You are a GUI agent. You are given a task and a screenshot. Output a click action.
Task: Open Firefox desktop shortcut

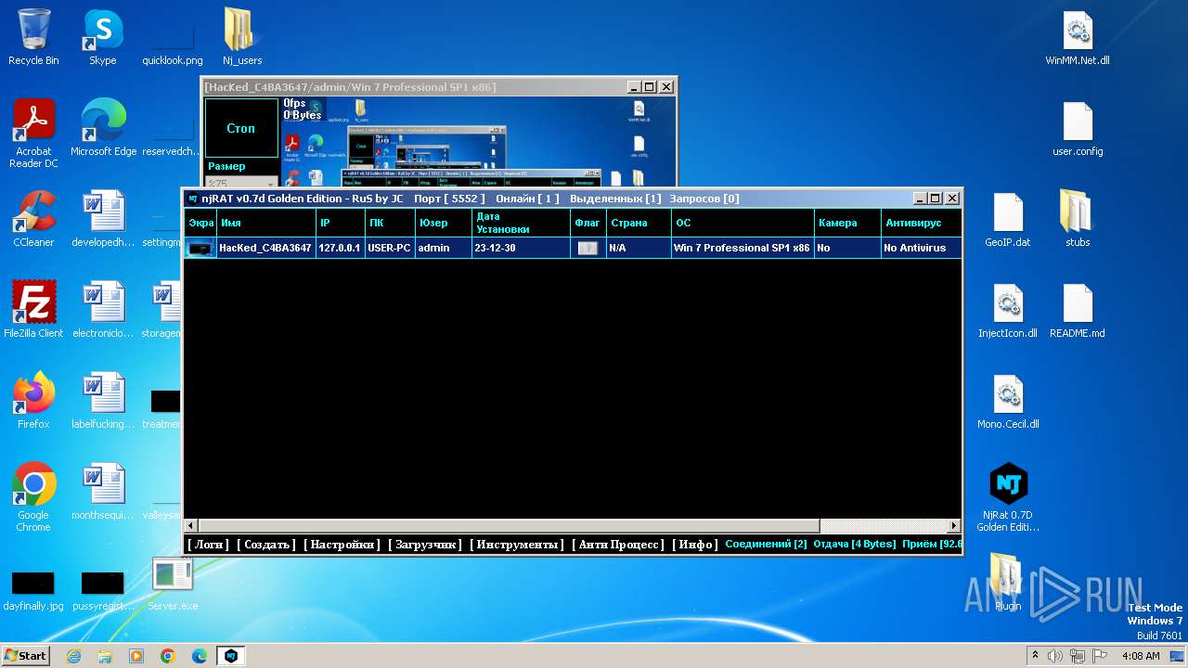[x=33, y=401]
